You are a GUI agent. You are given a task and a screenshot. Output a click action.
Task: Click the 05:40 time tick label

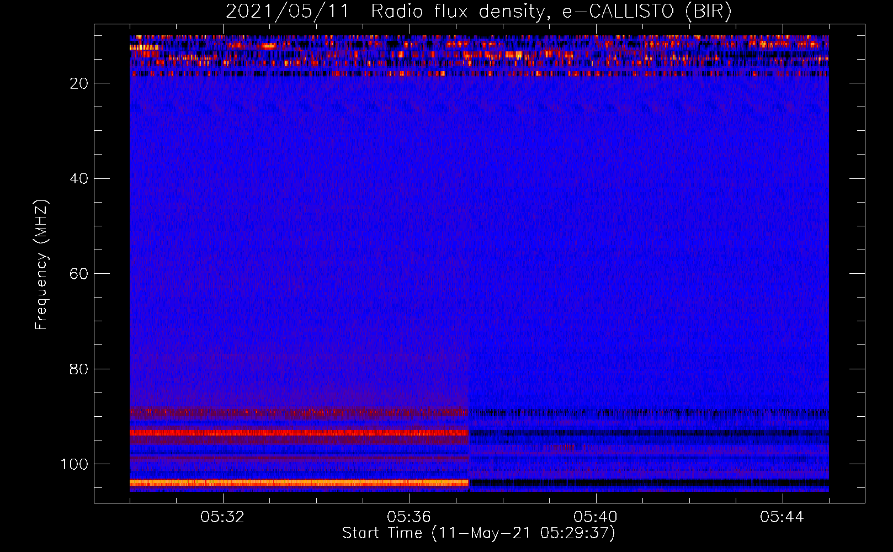[596, 517]
